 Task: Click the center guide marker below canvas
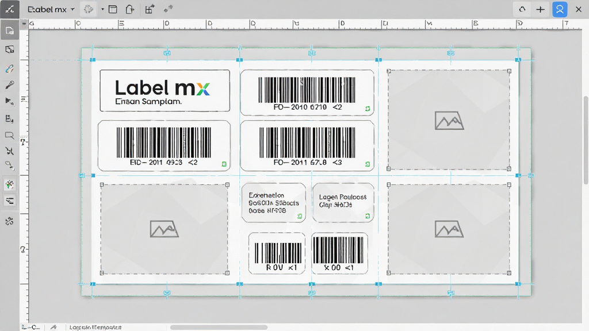click(312, 292)
